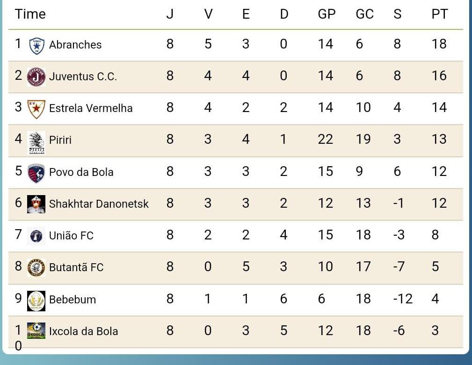
Task: Click the Time column header
Action: (30, 14)
